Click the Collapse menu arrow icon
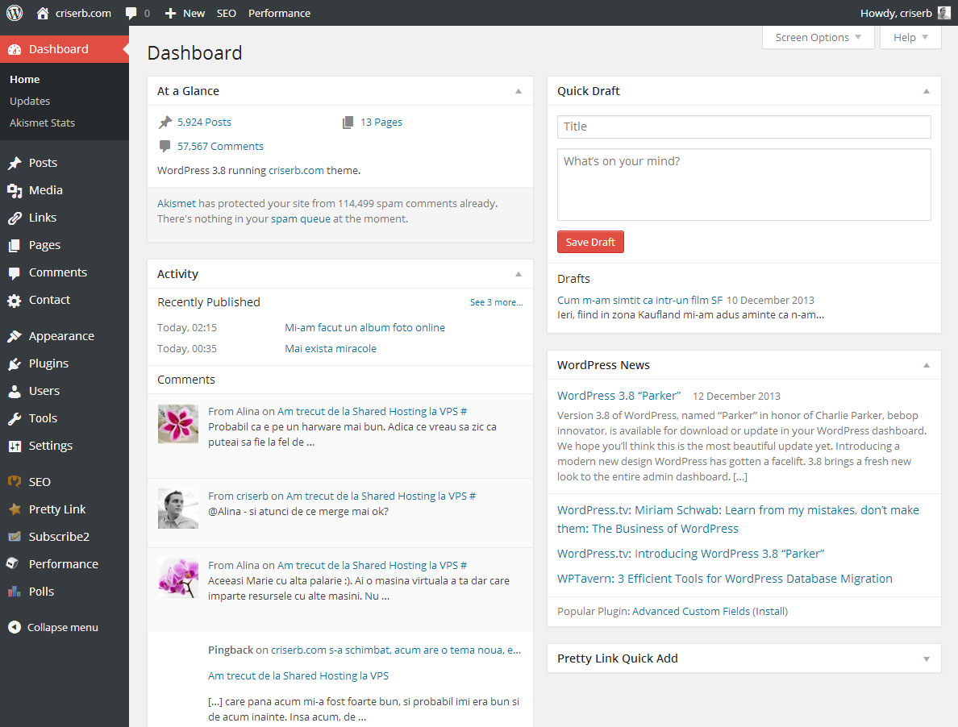 pos(15,627)
